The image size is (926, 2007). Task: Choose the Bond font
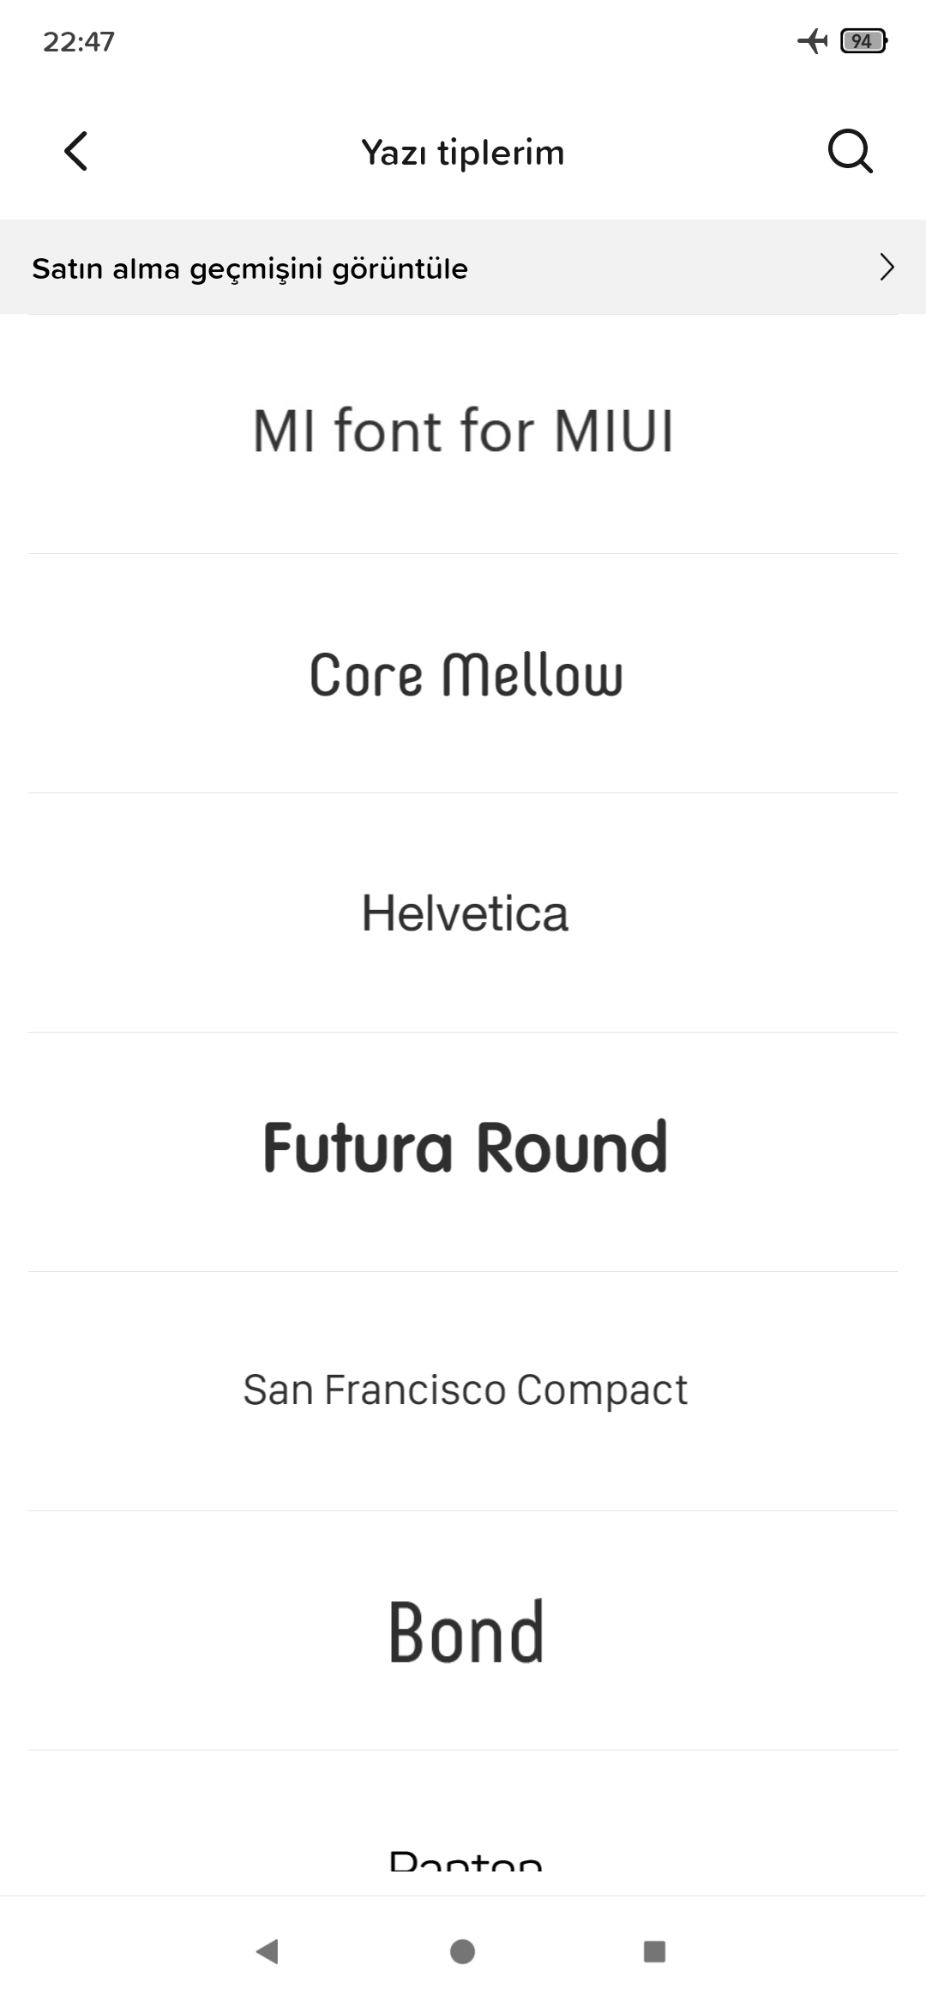(463, 1630)
